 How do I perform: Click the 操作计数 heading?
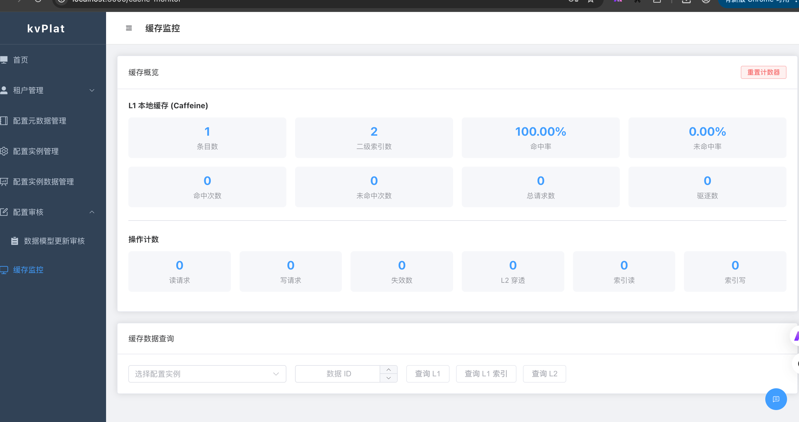pyautogui.click(x=143, y=239)
